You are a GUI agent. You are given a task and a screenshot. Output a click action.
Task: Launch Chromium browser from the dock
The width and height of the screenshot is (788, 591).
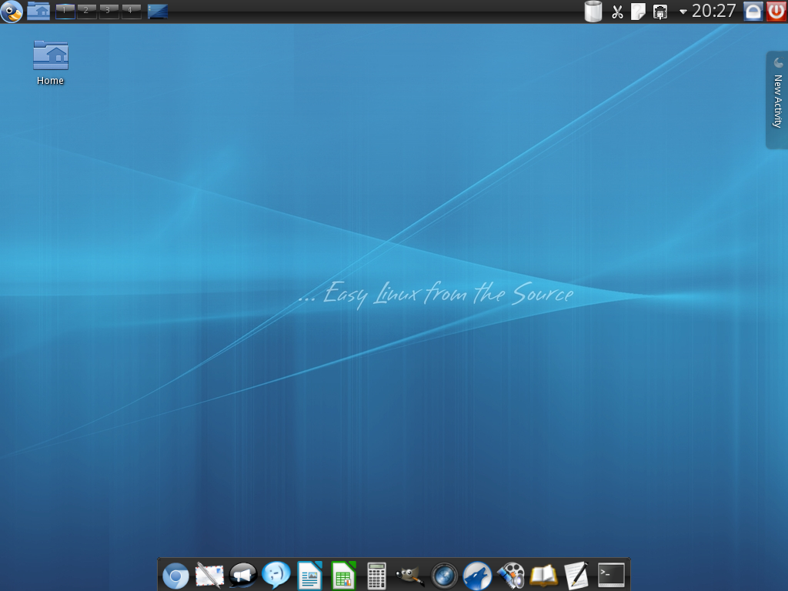[x=175, y=576]
